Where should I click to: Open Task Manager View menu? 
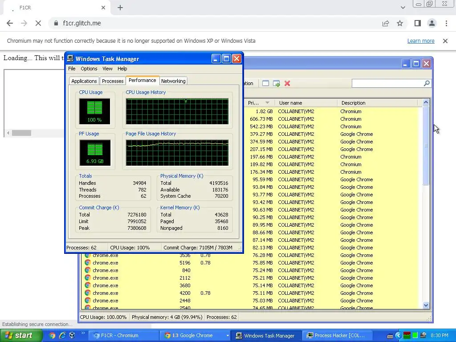point(107,69)
